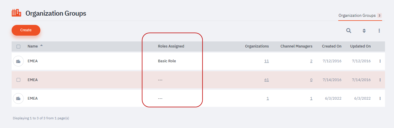The width and height of the screenshot is (394, 128).
Task: Open the top-right kebab menu
Action: point(379,30)
